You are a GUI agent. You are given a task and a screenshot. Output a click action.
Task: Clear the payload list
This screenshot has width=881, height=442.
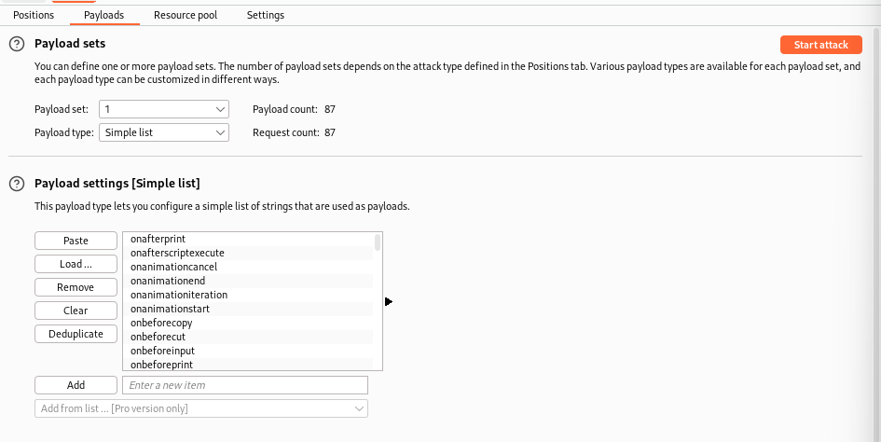coord(76,311)
